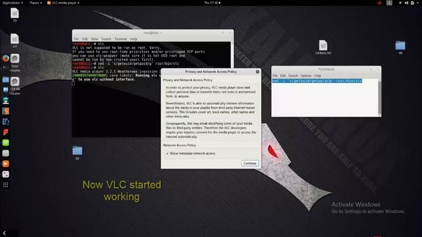422x237 pixels.
Task: Open the pp folder on desktop
Action: (x=77, y=153)
